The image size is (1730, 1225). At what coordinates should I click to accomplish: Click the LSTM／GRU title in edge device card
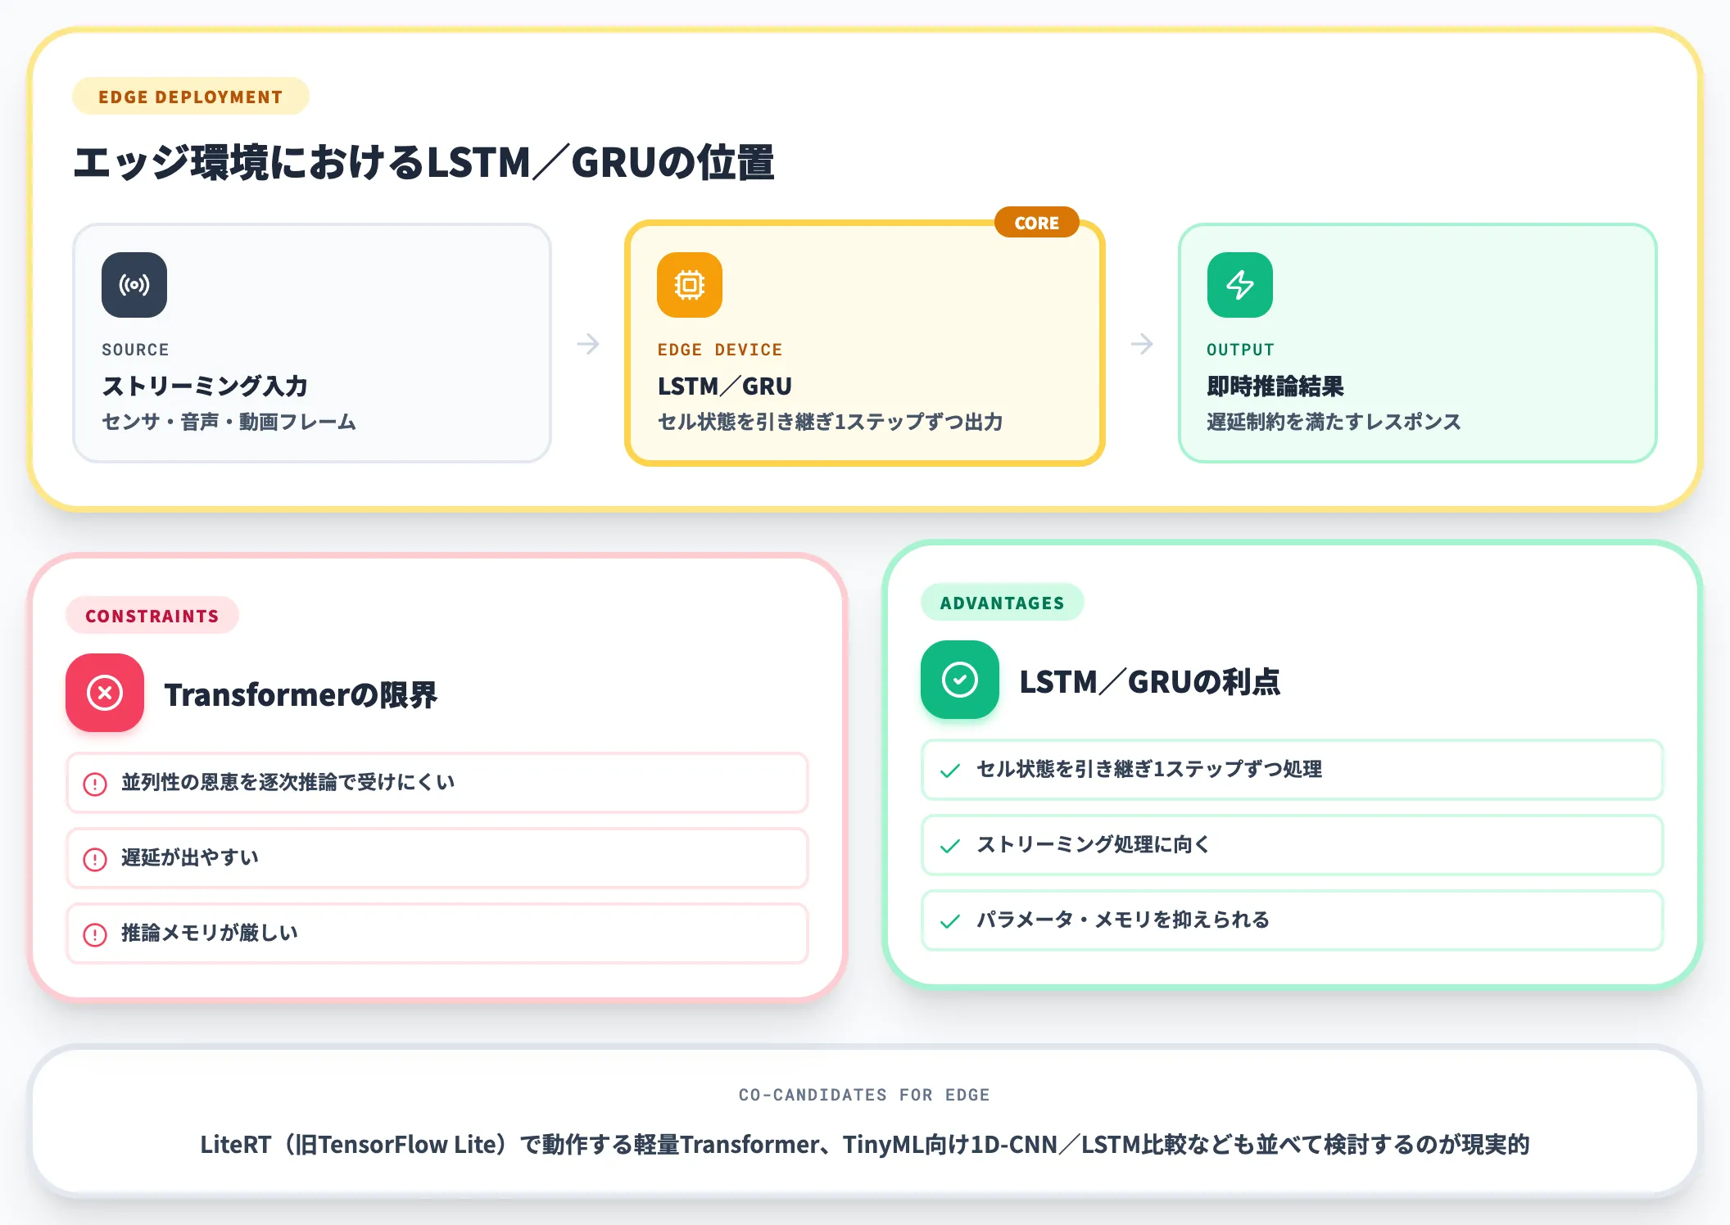(x=725, y=386)
